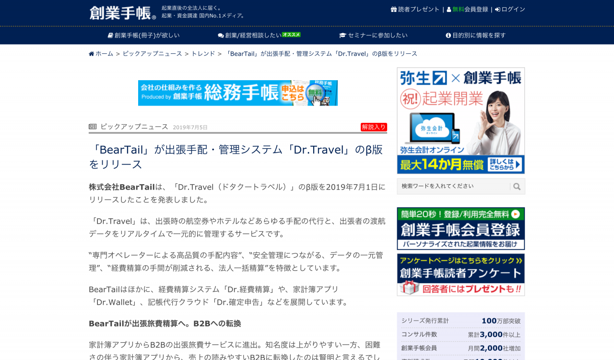Screen dimensions: 614x360
Task: Open the 総務手帳 banner ad
Action: tap(238, 93)
